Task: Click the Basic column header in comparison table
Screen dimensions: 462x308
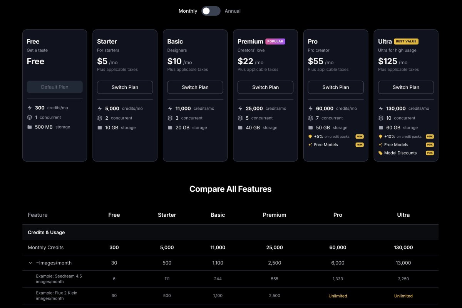Action: tap(218, 215)
